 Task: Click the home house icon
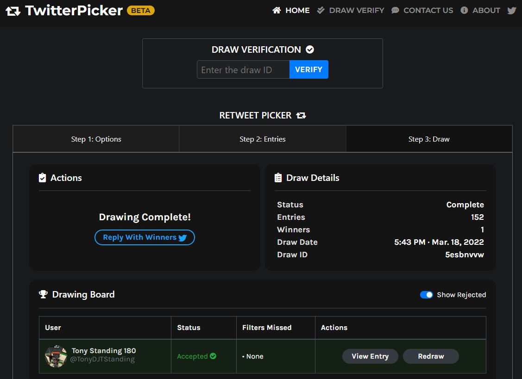pos(277,10)
